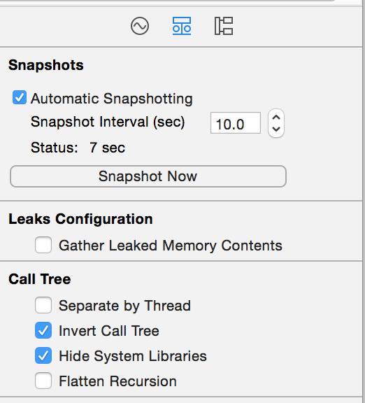Decrease snapshot interval with stepper down arrow
365x403 pixels.
pos(276,129)
